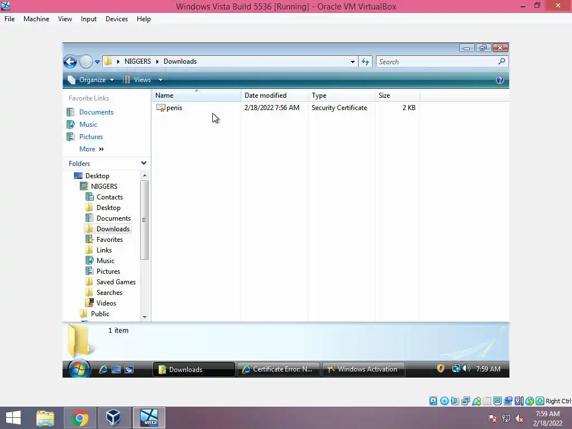Select Videos in the Folders tree

point(106,303)
